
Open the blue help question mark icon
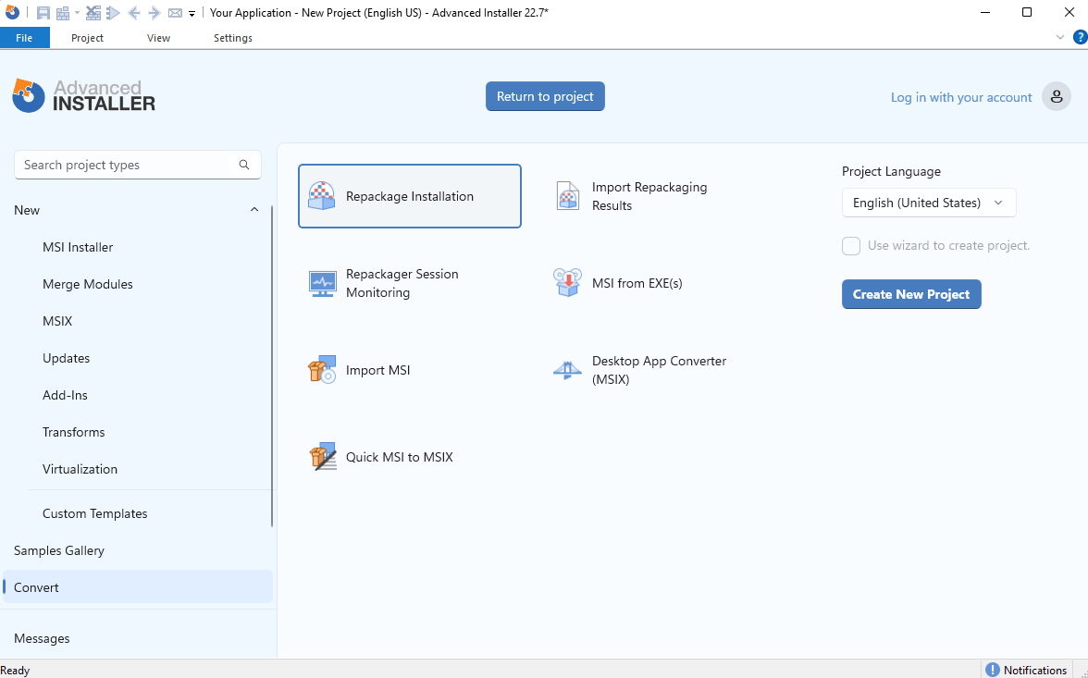[1079, 37]
